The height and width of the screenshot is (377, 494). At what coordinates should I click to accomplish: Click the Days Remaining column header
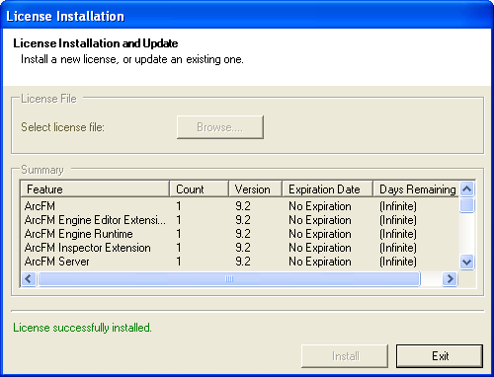point(416,189)
